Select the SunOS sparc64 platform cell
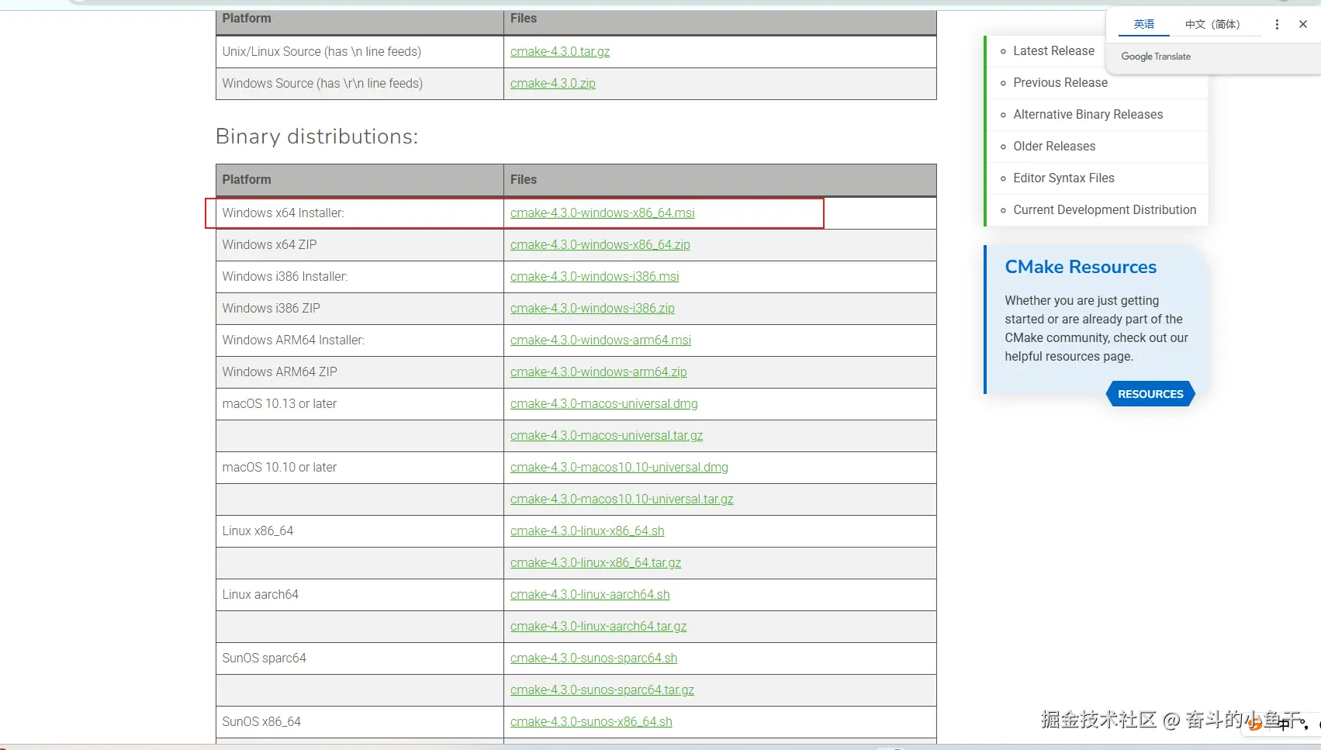 point(360,658)
